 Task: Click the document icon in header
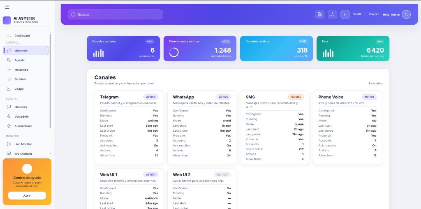[319, 14]
